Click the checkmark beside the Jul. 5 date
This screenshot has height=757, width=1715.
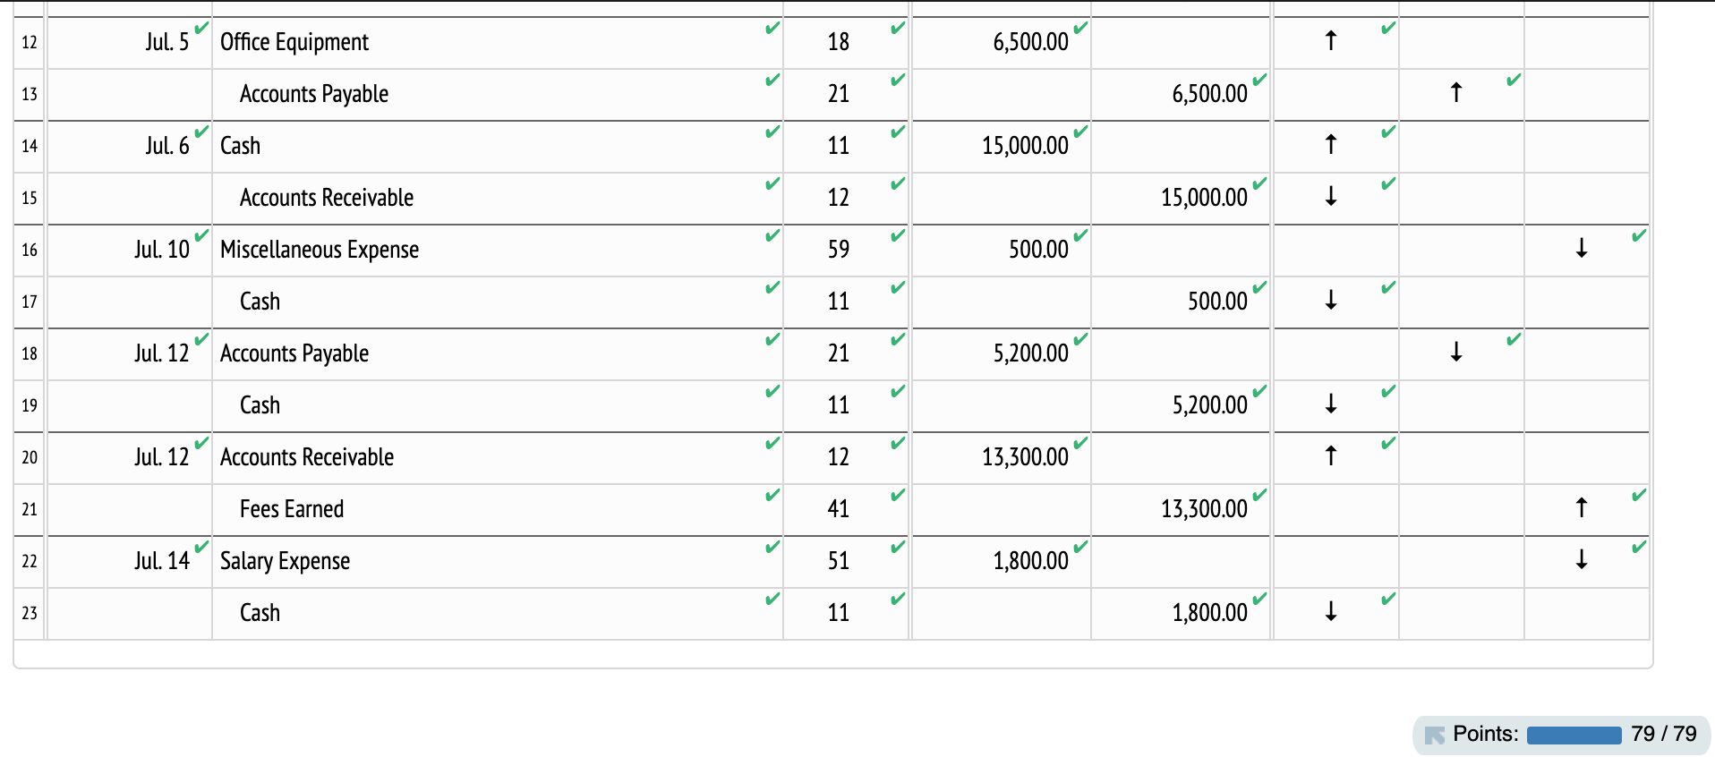click(x=201, y=27)
